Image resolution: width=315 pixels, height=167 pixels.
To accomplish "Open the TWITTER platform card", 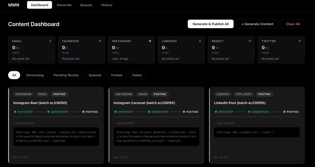I will [281, 50].
